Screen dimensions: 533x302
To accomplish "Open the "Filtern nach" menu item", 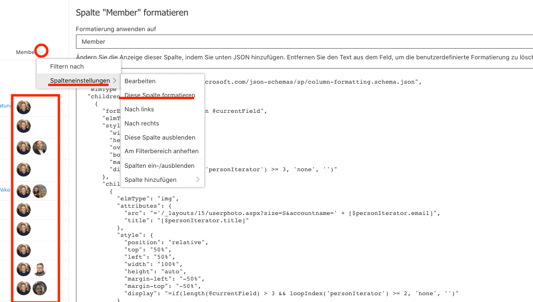I will [x=67, y=66].
